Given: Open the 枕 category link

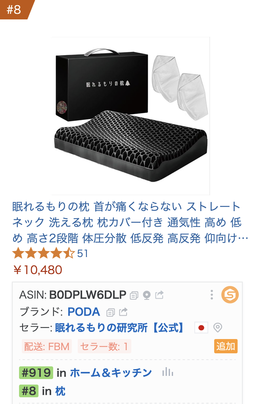Looking at the screenshot, I should 60,391.
